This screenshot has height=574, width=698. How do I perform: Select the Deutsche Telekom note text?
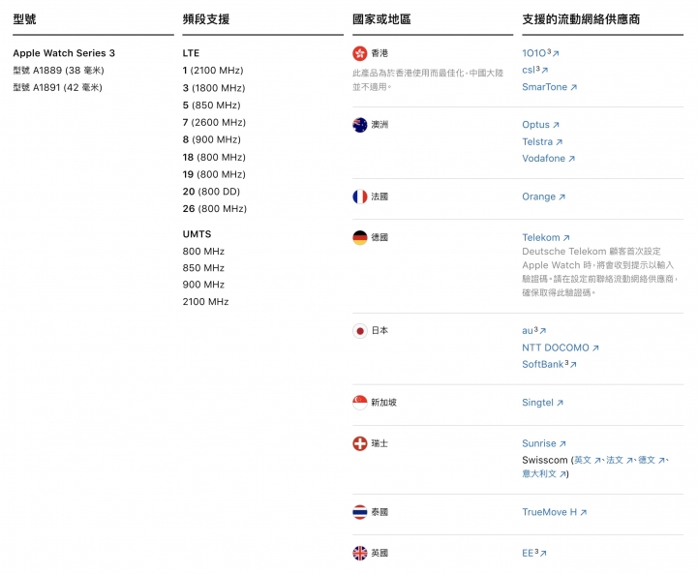pos(600,272)
